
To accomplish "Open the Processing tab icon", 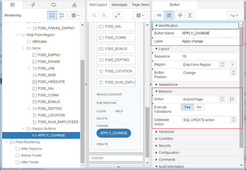I will pyautogui.click(x=54, y=5).
